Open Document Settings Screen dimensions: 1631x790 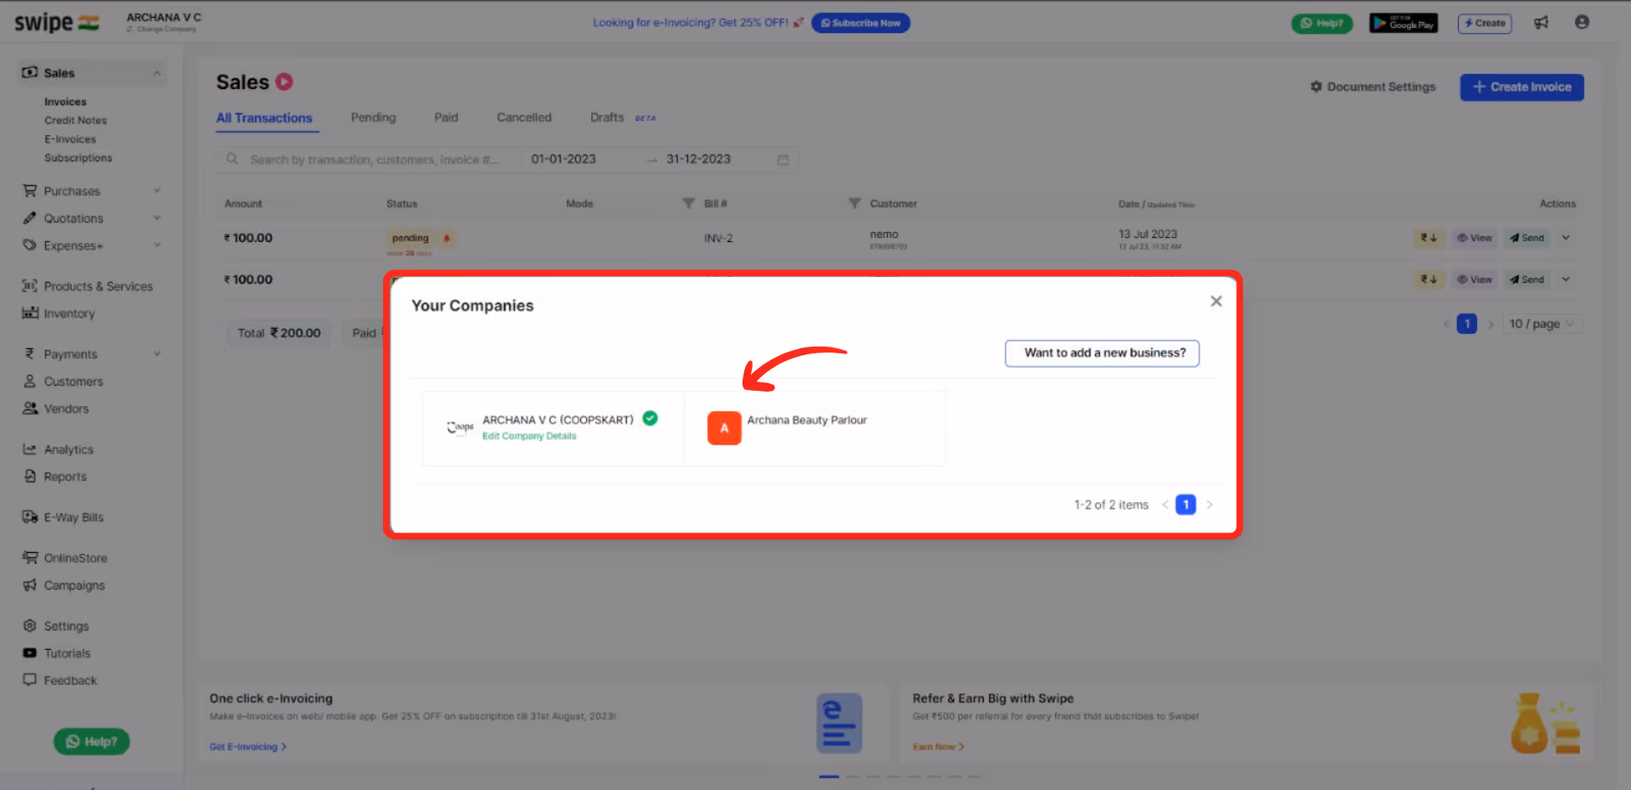[x=1373, y=87]
